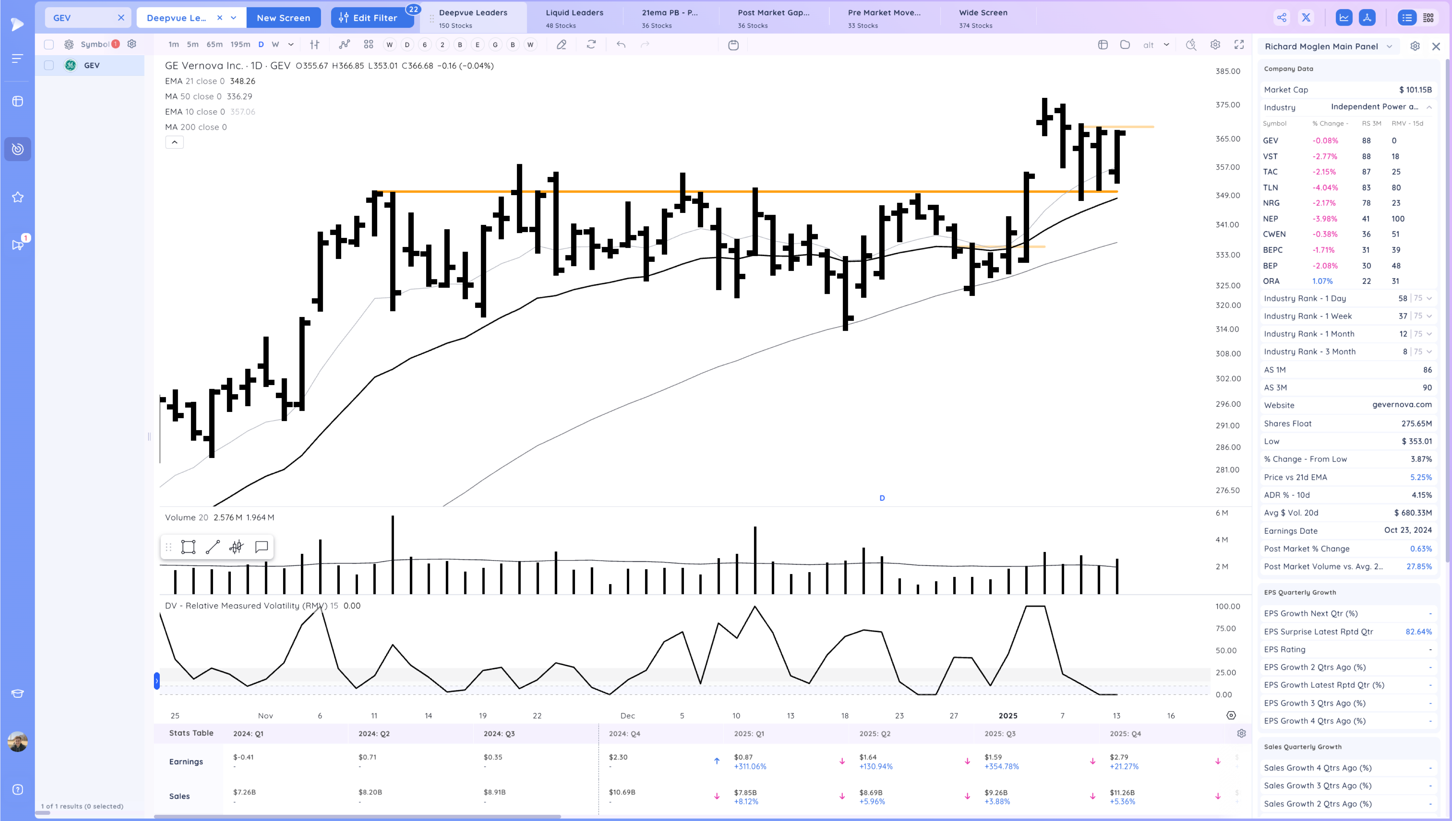Collapse the Industry section chevron

tap(1429, 107)
